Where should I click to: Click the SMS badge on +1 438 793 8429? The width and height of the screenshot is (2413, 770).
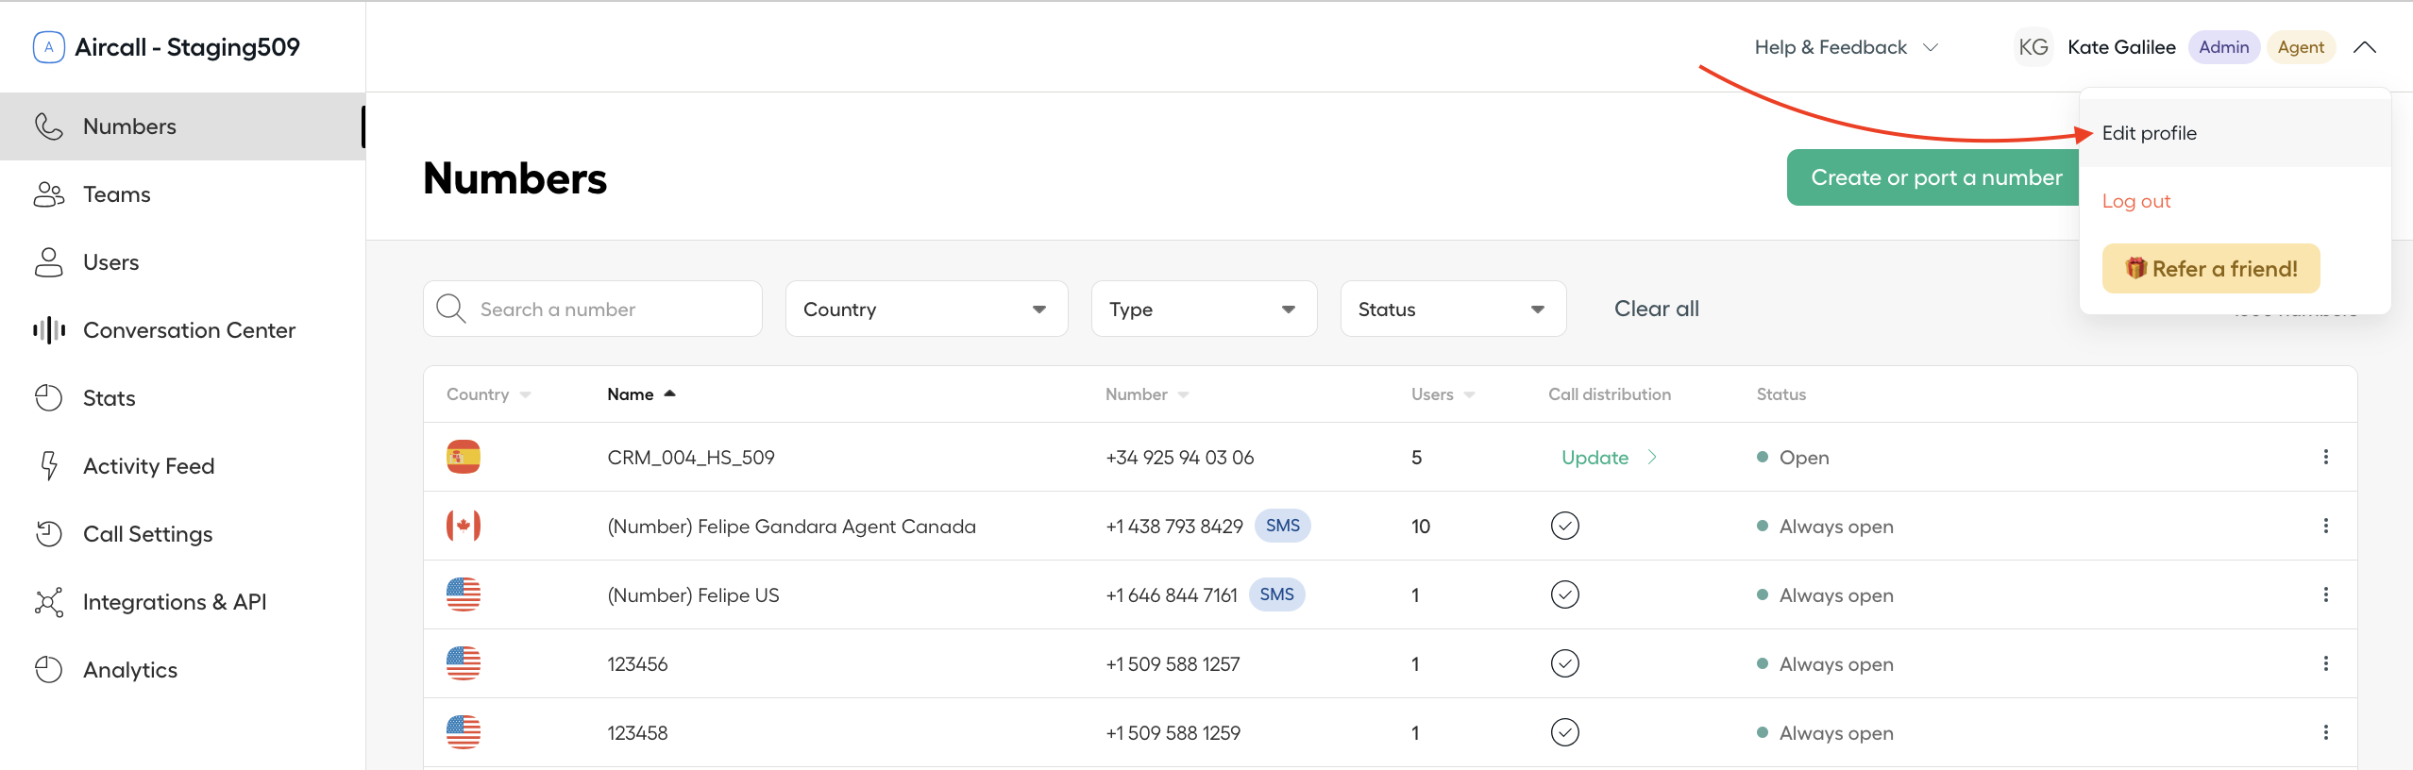1283,526
